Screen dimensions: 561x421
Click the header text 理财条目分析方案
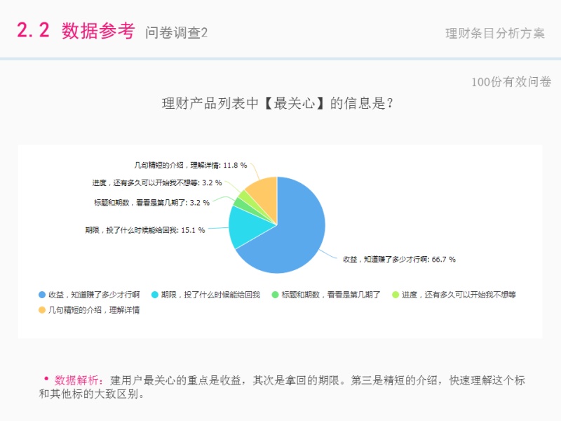click(495, 33)
